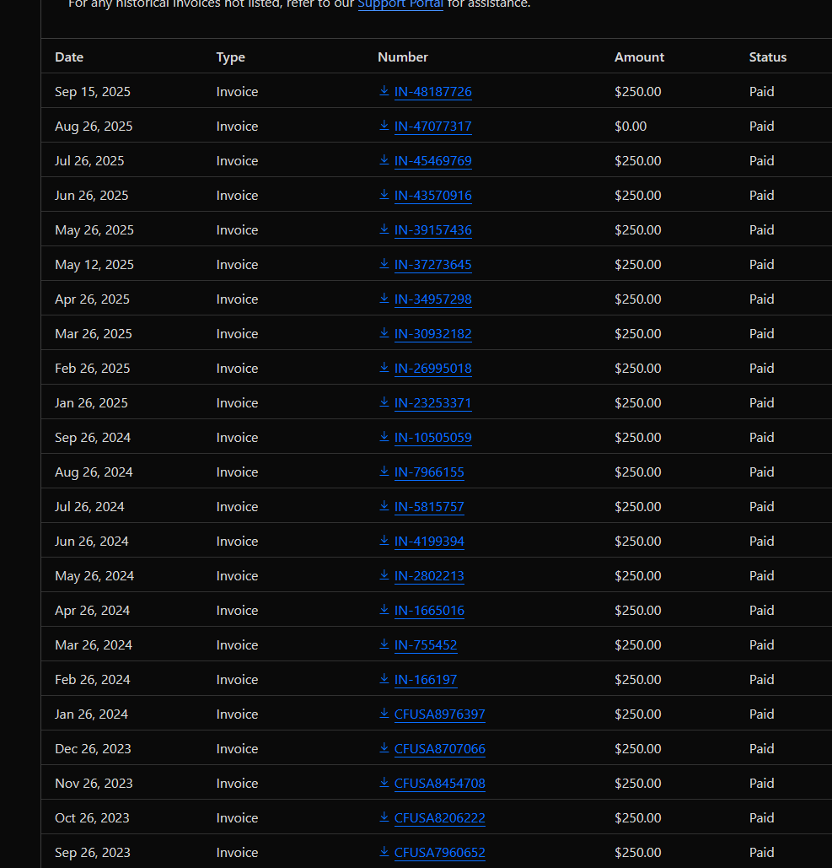Click the Type column header
This screenshot has height=868, width=832.
[231, 57]
